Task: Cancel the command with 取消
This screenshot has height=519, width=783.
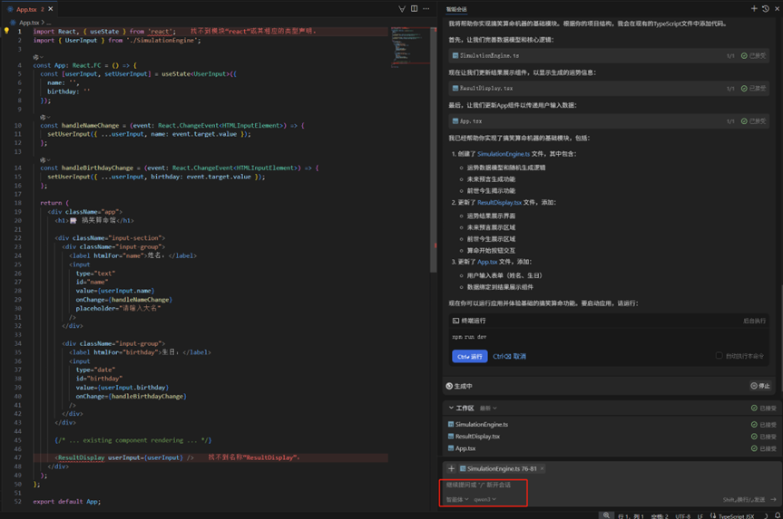Action: click(509, 357)
